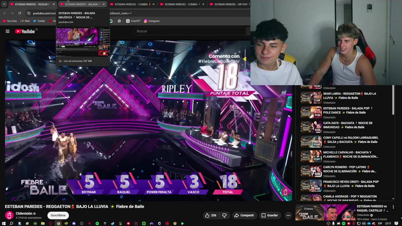
Task: Open the Instagram bookmark
Action: coord(152,21)
